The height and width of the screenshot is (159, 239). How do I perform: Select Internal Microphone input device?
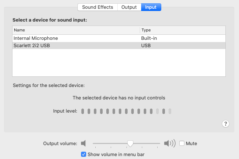[36, 38]
